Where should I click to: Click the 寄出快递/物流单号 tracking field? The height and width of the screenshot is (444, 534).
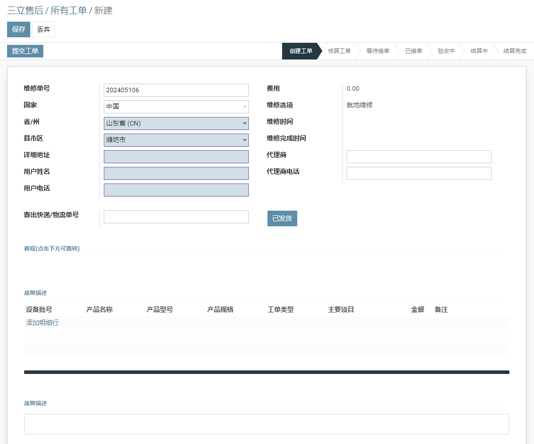pyautogui.click(x=176, y=217)
